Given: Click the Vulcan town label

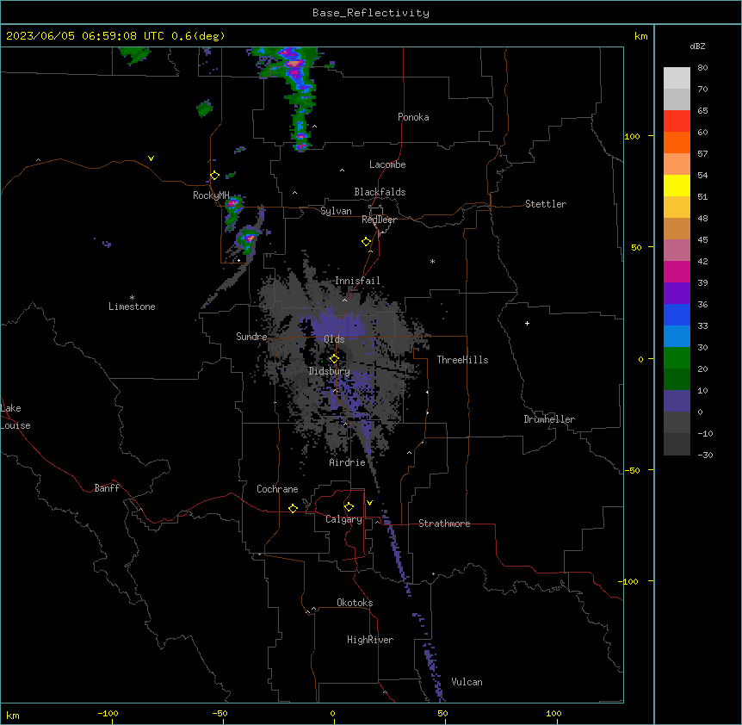Looking at the screenshot, I should [x=467, y=682].
